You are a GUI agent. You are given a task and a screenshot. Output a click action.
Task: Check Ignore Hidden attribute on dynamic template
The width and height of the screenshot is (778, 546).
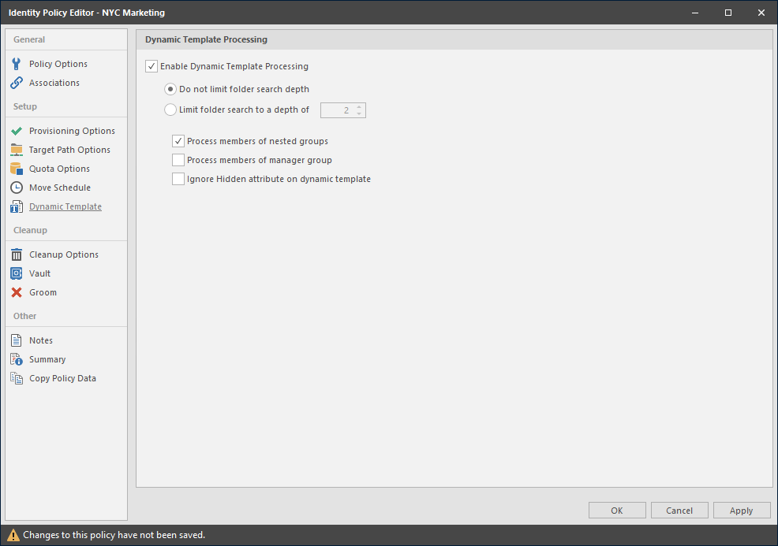pos(178,179)
